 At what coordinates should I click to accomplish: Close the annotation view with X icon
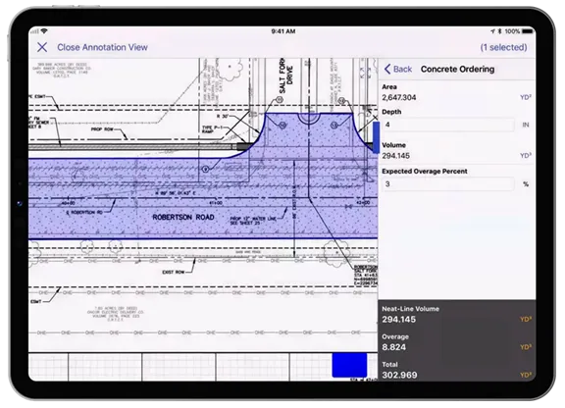click(x=42, y=47)
